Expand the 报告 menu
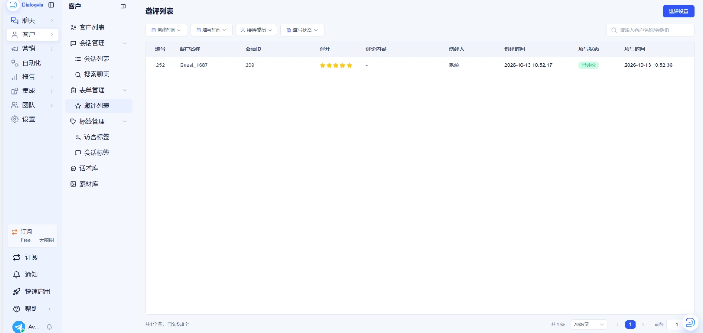Viewport: 703px width, 333px height. 32,77
